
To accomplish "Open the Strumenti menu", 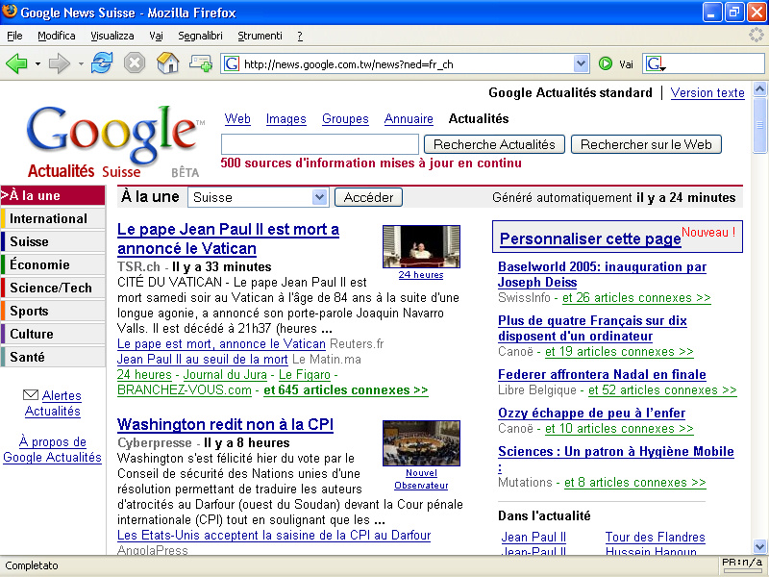I will tap(260, 36).
